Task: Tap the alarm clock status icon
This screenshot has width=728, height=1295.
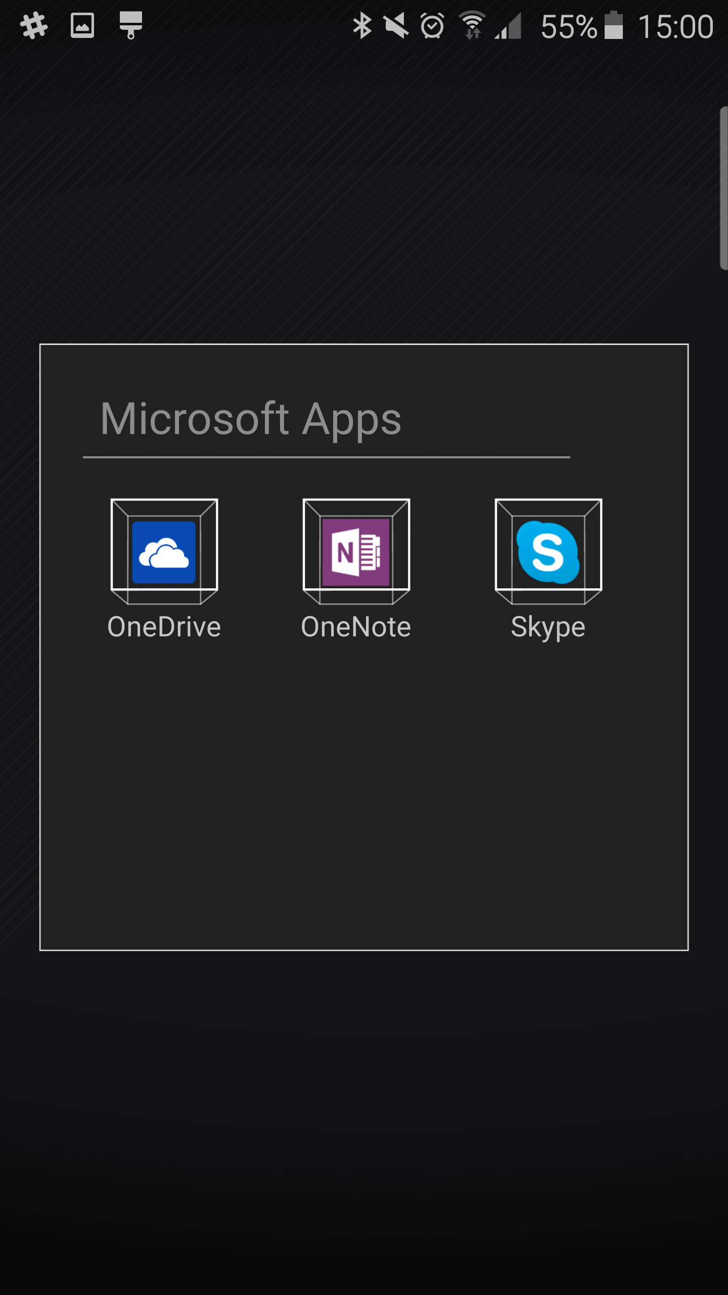Action: 432,26
